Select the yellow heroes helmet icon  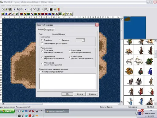coord(64,14)
